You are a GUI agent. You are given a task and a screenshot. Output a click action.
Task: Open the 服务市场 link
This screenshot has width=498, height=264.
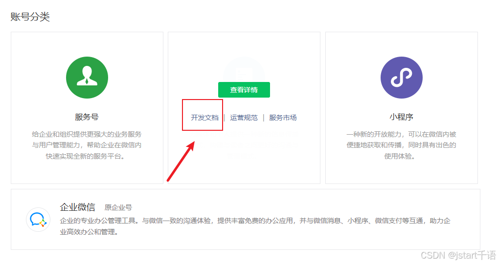tap(283, 118)
